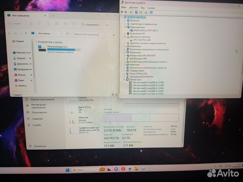
Task: Open Settings gear in Task Manager sidebar
Action: 30,146
